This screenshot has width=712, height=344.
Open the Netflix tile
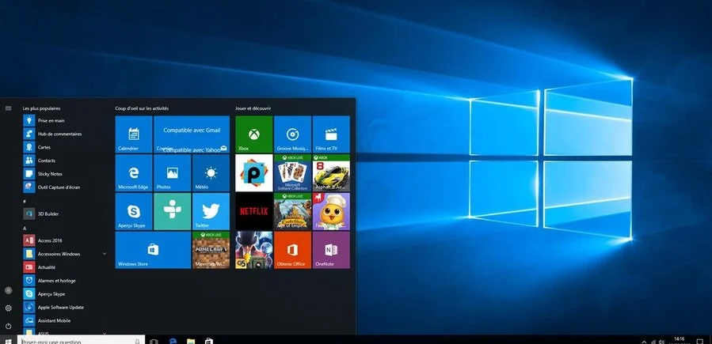pyautogui.click(x=253, y=211)
